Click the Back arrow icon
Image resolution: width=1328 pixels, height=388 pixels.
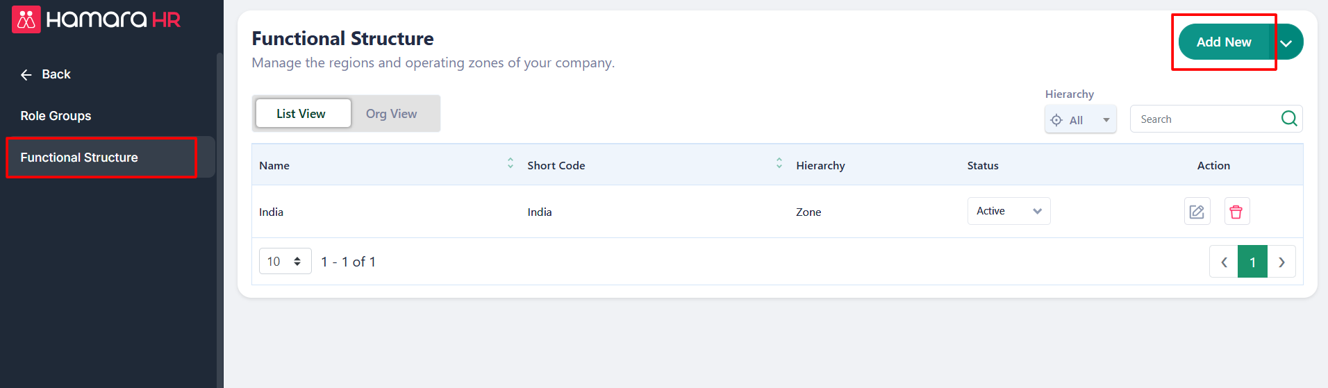coord(26,75)
